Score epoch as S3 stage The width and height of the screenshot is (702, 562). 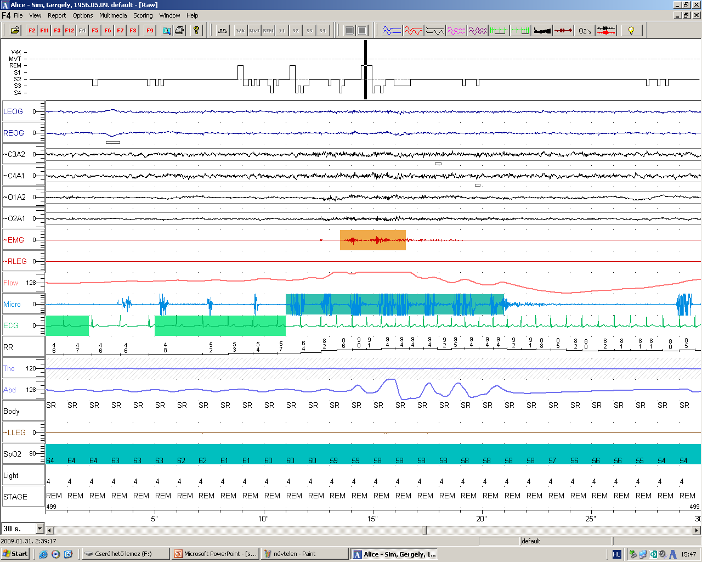pos(309,31)
